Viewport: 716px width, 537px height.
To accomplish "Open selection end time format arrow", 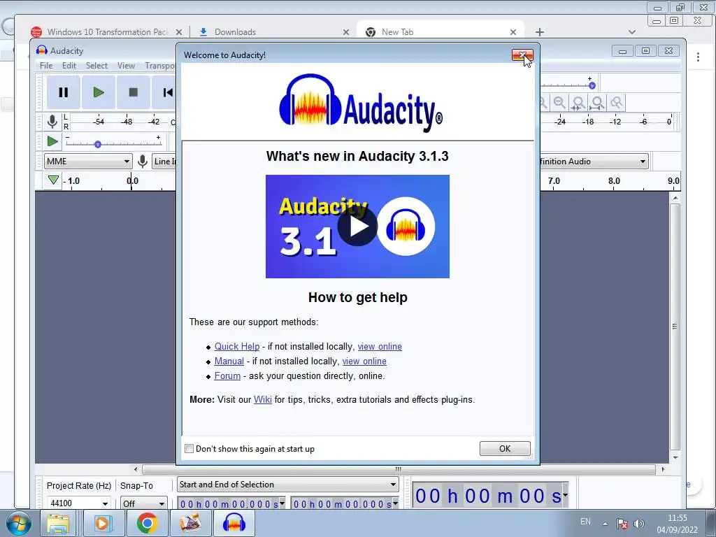I will 396,503.
